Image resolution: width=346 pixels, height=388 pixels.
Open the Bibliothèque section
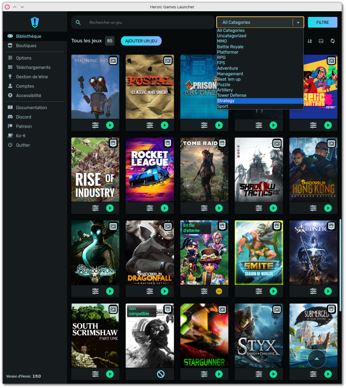point(35,36)
